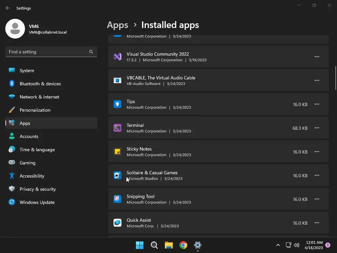This screenshot has width=337, height=253.
Task: Click the search magnifier in Find a setting
Action: click(x=91, y=52)
